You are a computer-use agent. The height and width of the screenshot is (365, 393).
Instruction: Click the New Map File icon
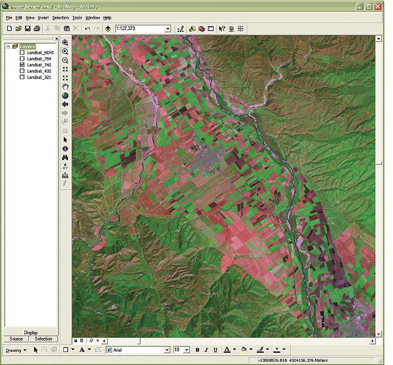(9, 28)
